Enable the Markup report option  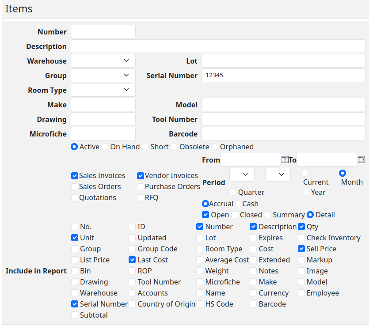tap(301, 260)
